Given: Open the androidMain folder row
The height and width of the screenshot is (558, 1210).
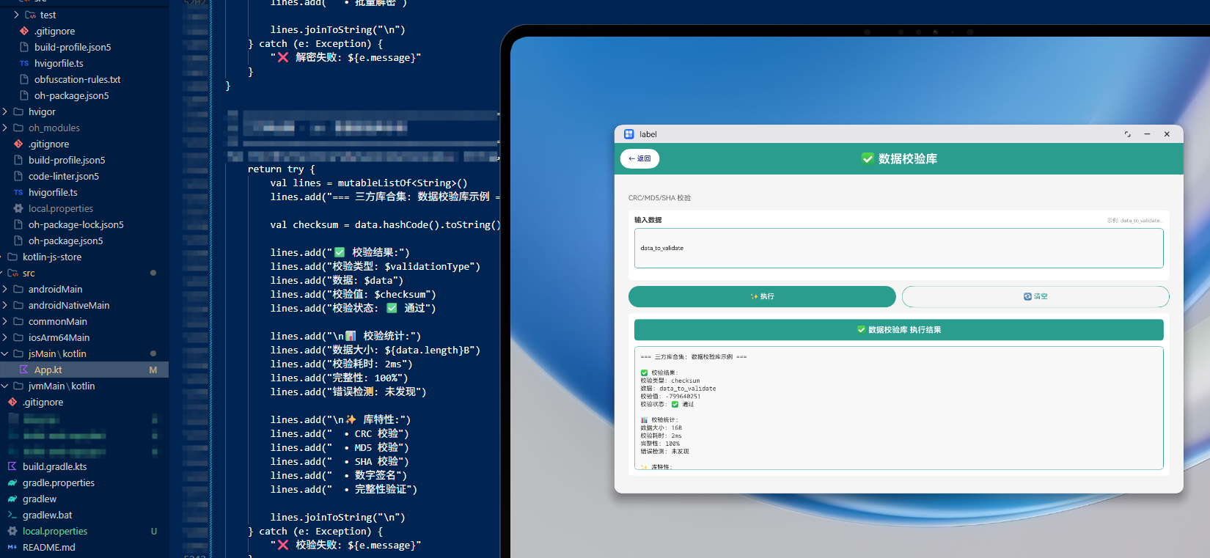Looking at the screenshot, I should [84, 289].
